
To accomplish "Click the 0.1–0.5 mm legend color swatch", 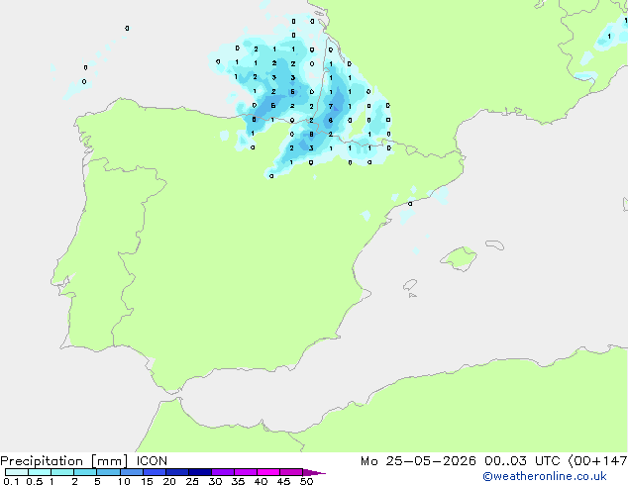I will tap(17, 472).
